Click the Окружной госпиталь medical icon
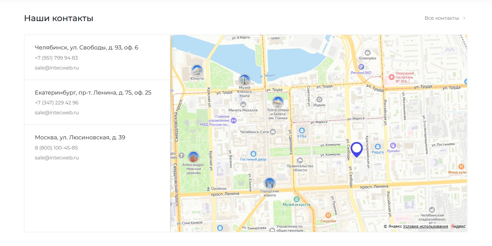The image size is (492, 246). (391, 77)
